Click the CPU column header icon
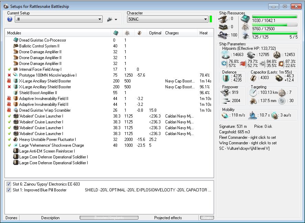The width and height of the screenshot is (305, 223). tap(116, 33)
